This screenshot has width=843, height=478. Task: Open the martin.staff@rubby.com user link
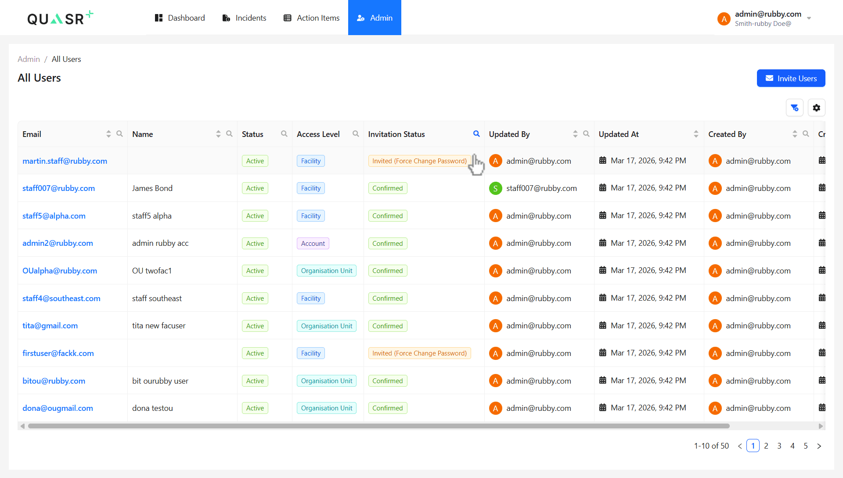[x=65, y=161]
